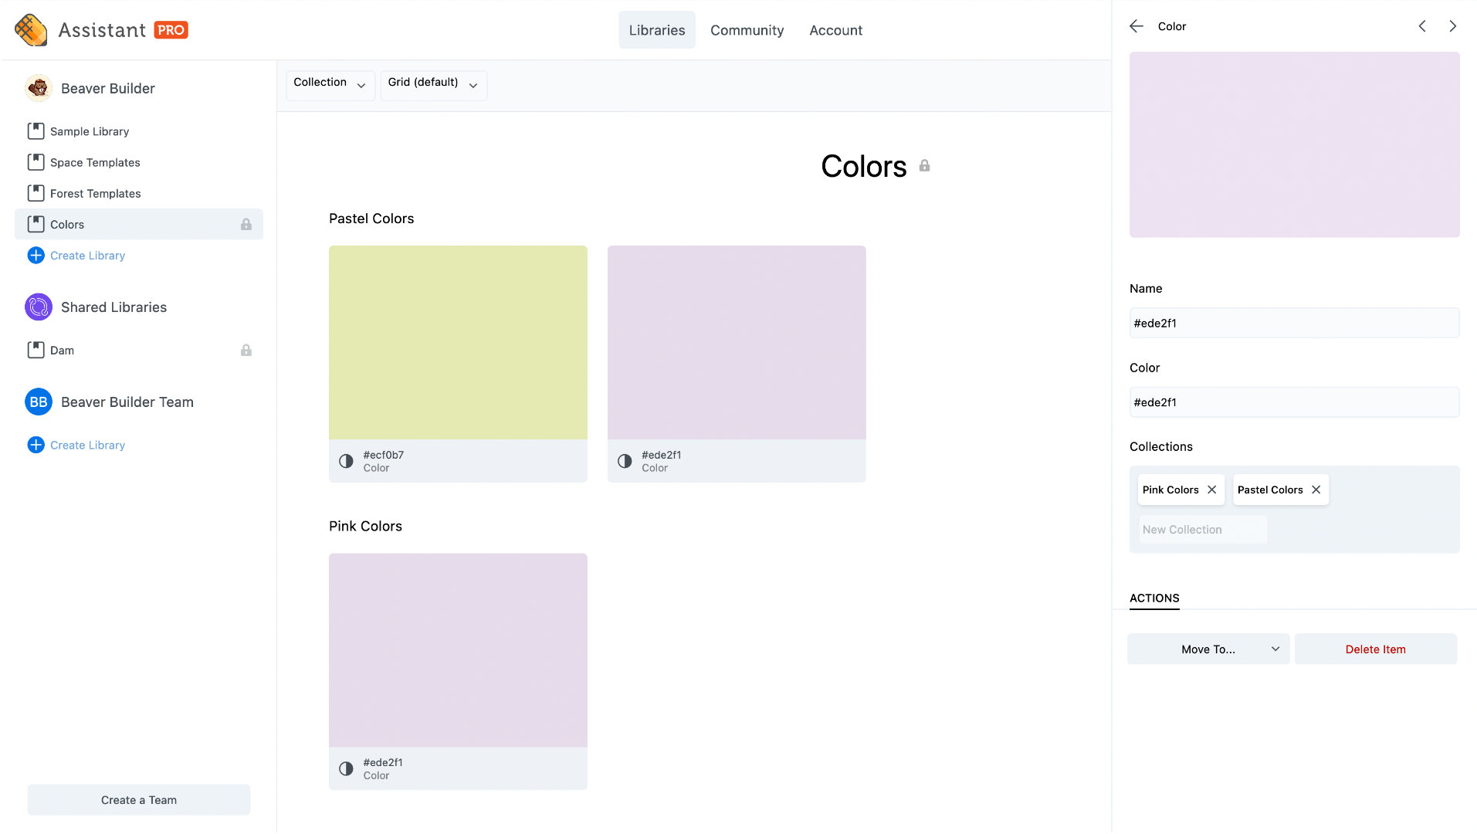Open the Sample Library item
1477x834 pixels.
(36, 131)
